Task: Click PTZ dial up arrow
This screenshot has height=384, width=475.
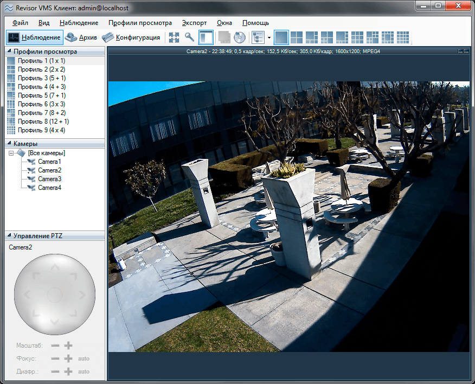Action: [55, 267]
